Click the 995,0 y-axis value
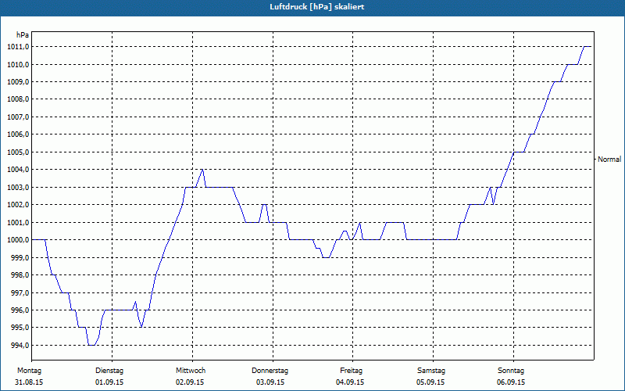 coord(19,328)
